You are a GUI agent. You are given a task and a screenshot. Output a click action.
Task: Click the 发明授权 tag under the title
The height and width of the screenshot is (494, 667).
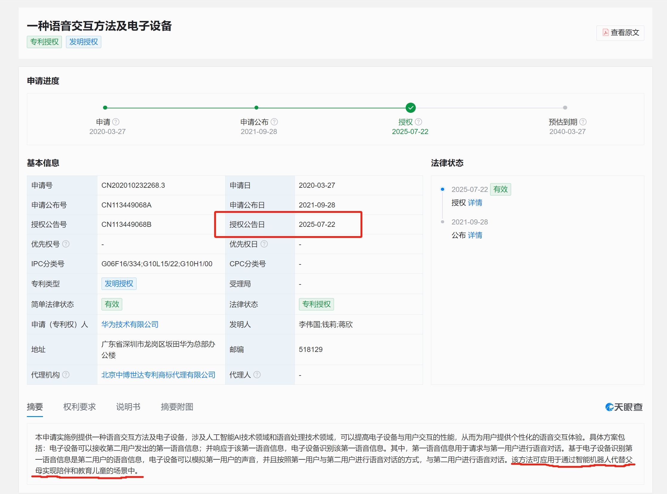click(x=84, y=42)
